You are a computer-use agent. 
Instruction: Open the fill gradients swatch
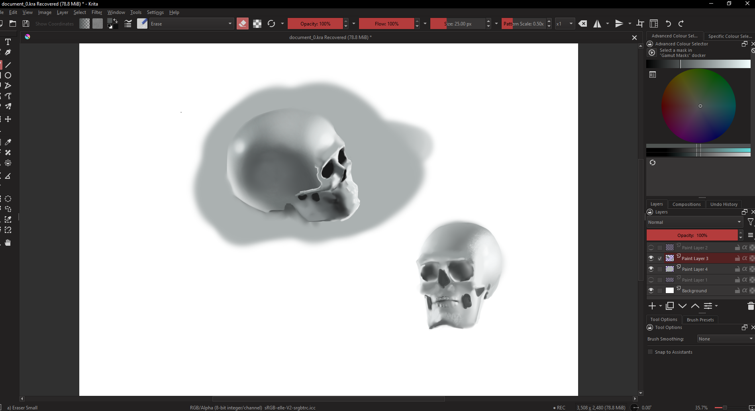(x=84, y=23)
